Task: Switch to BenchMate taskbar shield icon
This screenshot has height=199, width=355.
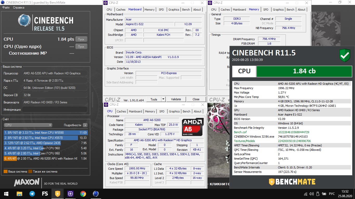Action: pos(57,194)
